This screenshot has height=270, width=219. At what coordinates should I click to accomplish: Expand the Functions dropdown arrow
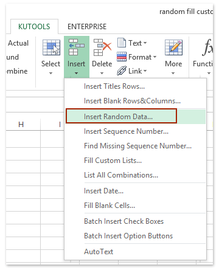[x=209, y=73]
